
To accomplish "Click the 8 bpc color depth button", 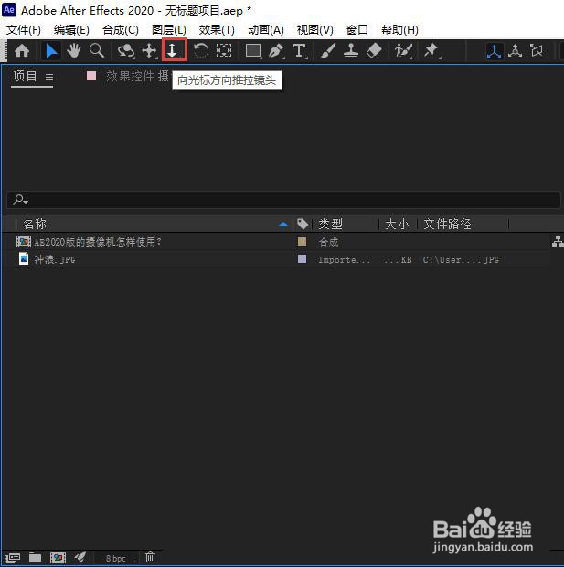I will (116, 558).
